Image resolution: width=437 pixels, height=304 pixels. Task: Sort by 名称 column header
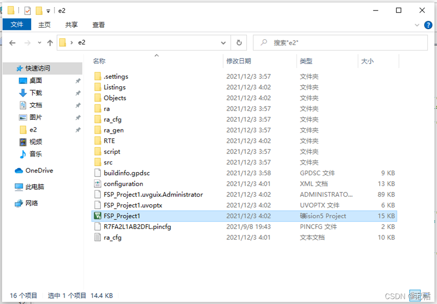pyautogui.click(x=99, y=61)
